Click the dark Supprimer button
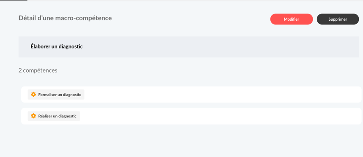Image resolution: width=363 pixels, height=157 pixels. (338, 19)
